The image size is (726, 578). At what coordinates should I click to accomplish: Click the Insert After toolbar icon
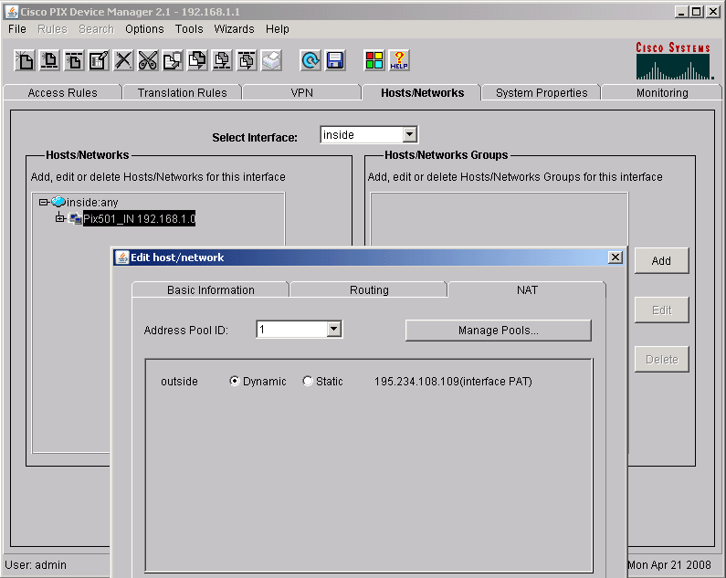74,60
